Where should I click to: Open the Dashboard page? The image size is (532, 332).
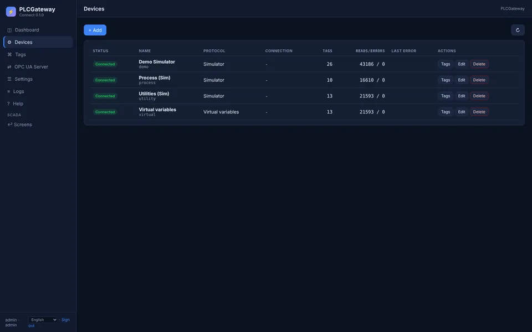tap(38, 30)
